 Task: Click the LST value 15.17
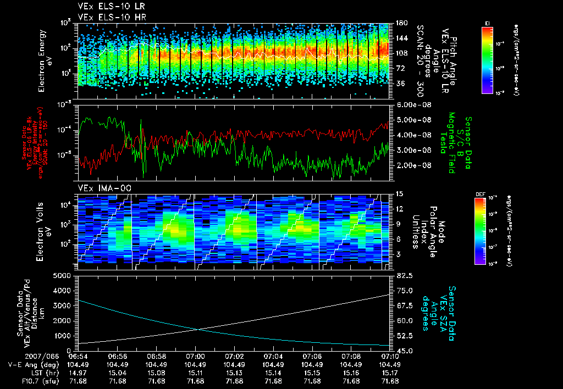tap(390, 373)
